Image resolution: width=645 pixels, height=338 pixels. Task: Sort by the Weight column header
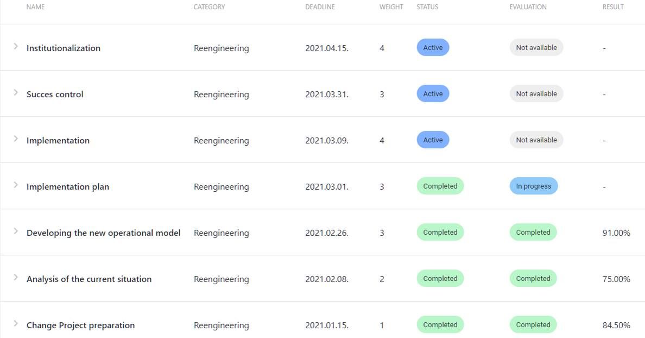[x=391, y=7]
